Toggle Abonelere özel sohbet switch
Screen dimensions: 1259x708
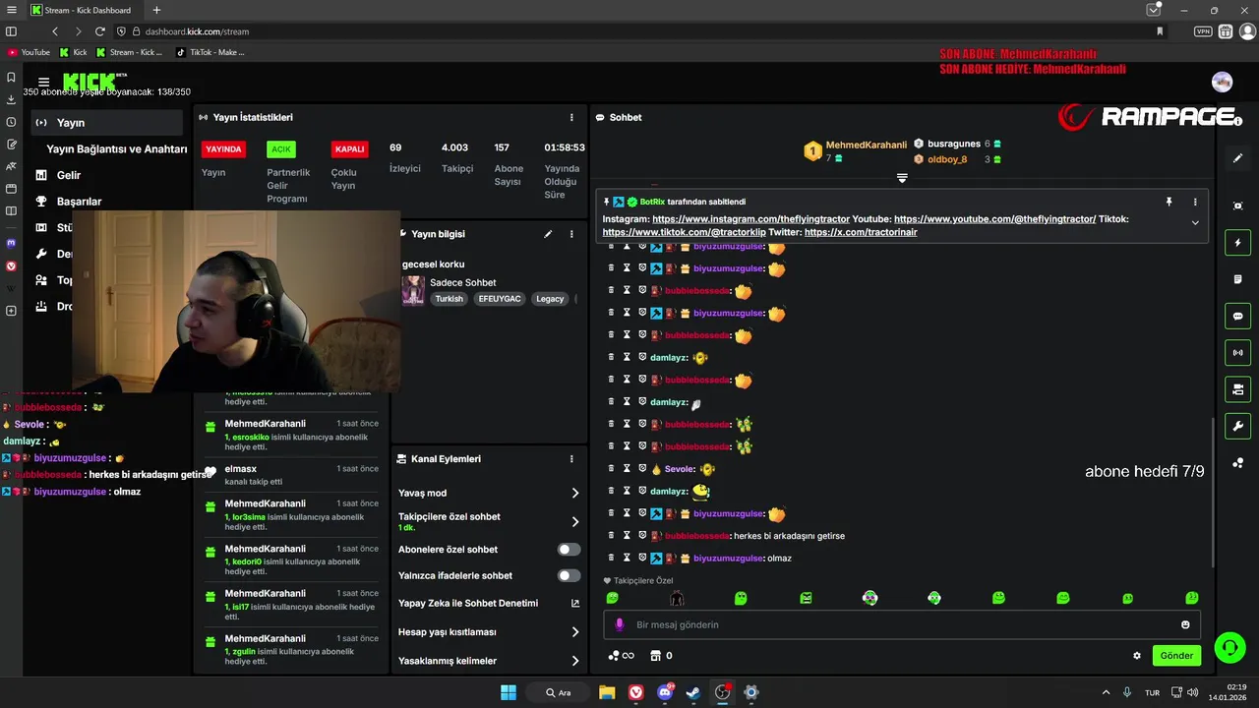pos(569,550)
